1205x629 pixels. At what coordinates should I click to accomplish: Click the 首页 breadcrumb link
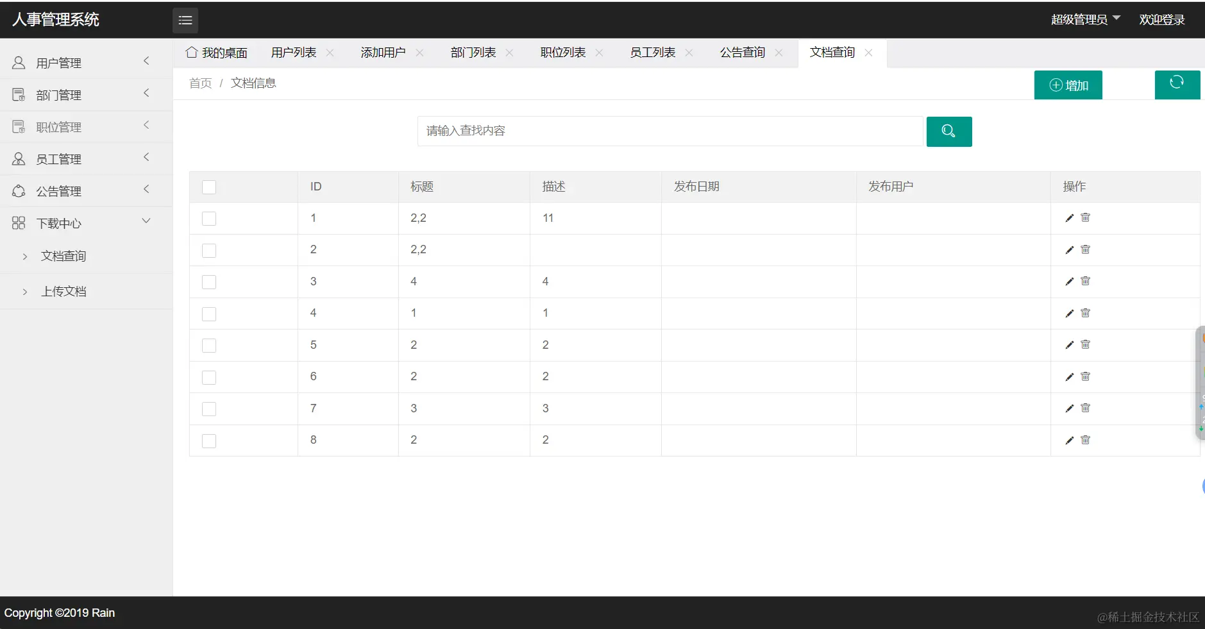(200, 83)
